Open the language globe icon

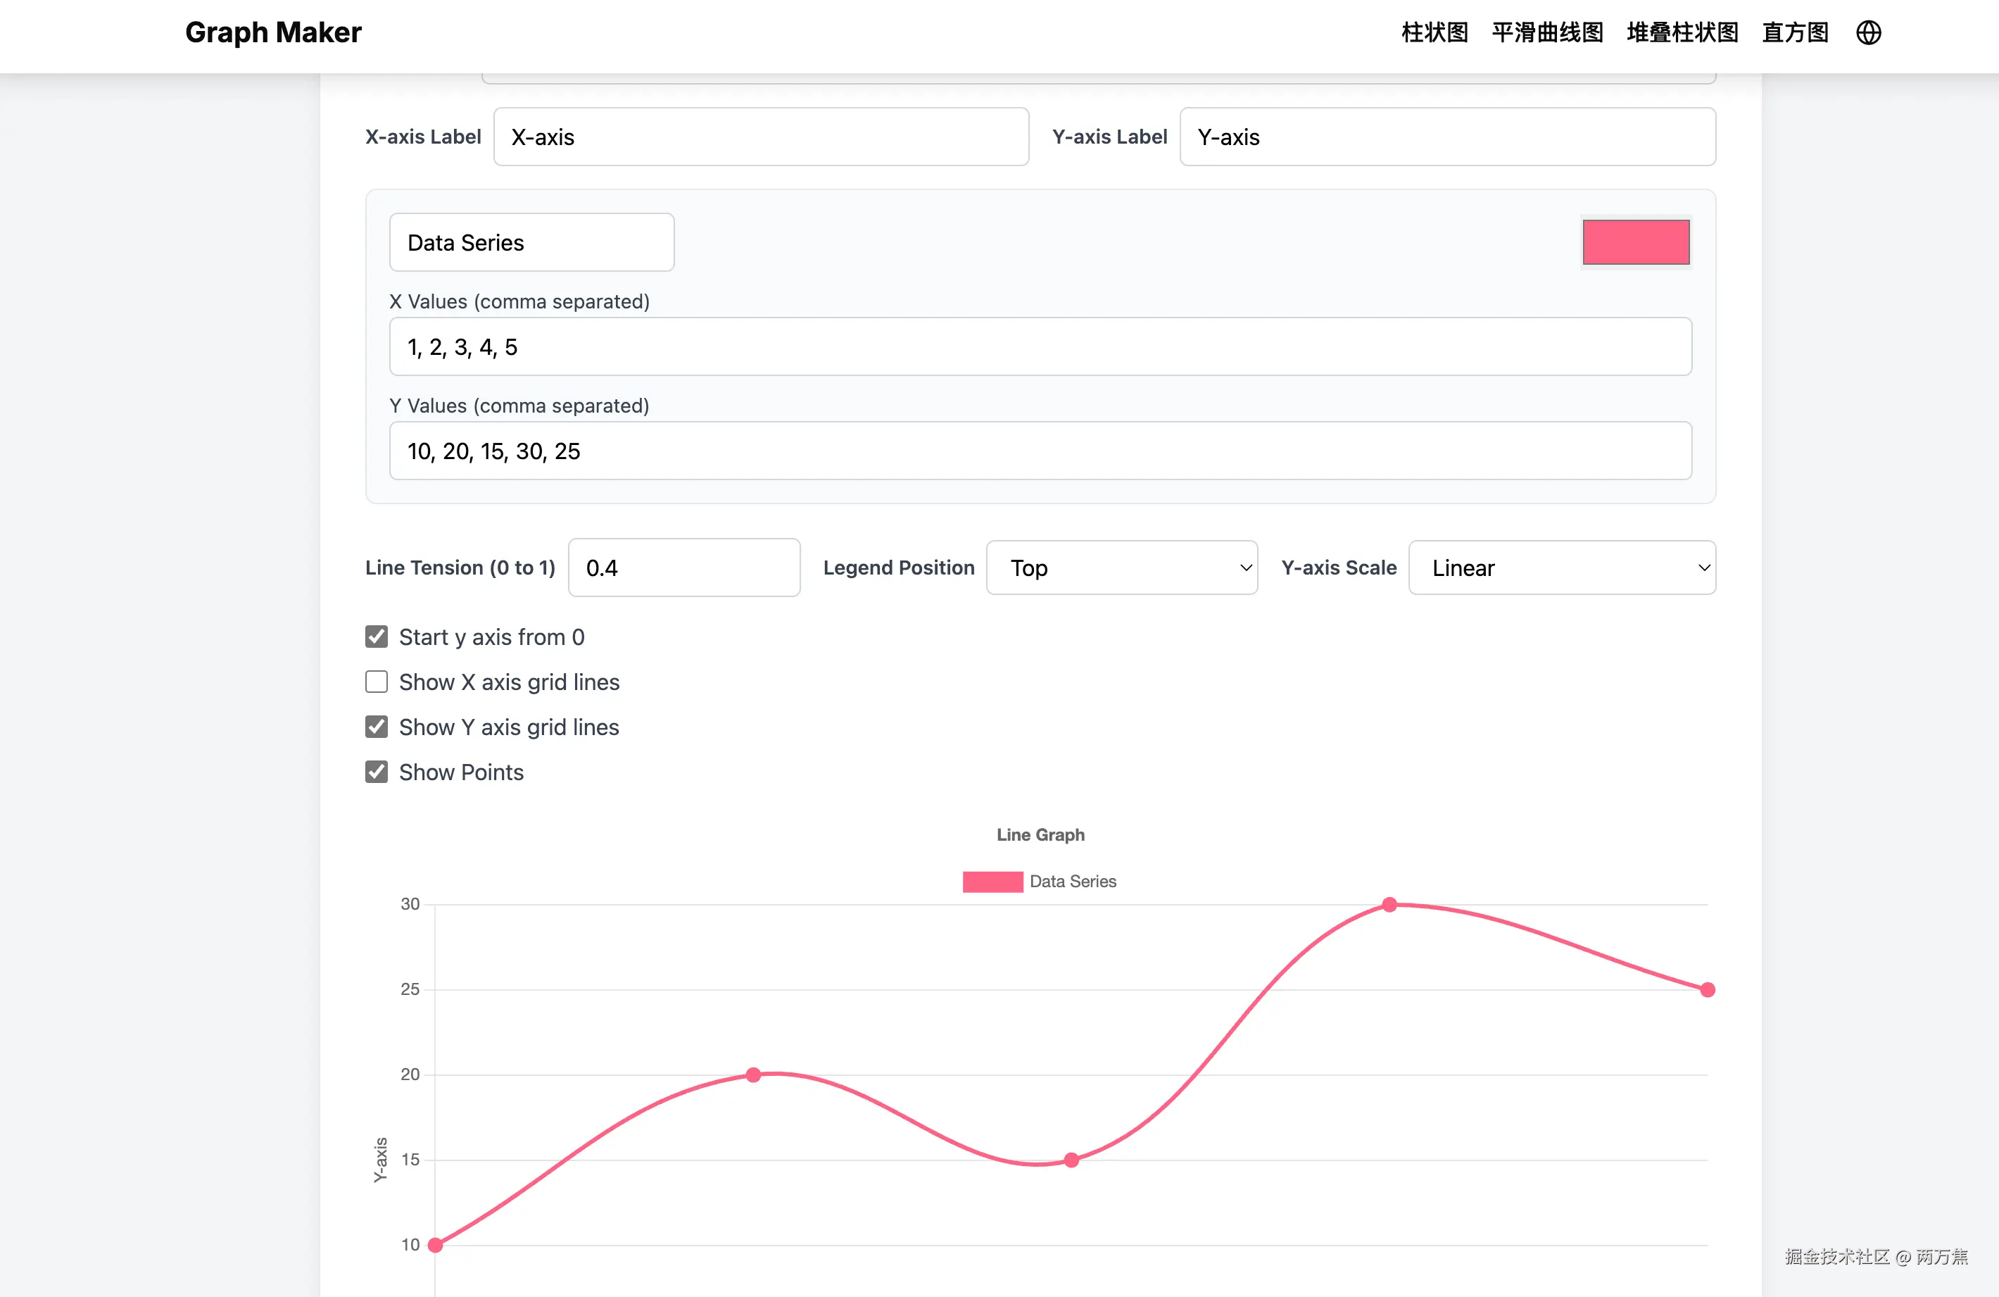point(1868,33)
